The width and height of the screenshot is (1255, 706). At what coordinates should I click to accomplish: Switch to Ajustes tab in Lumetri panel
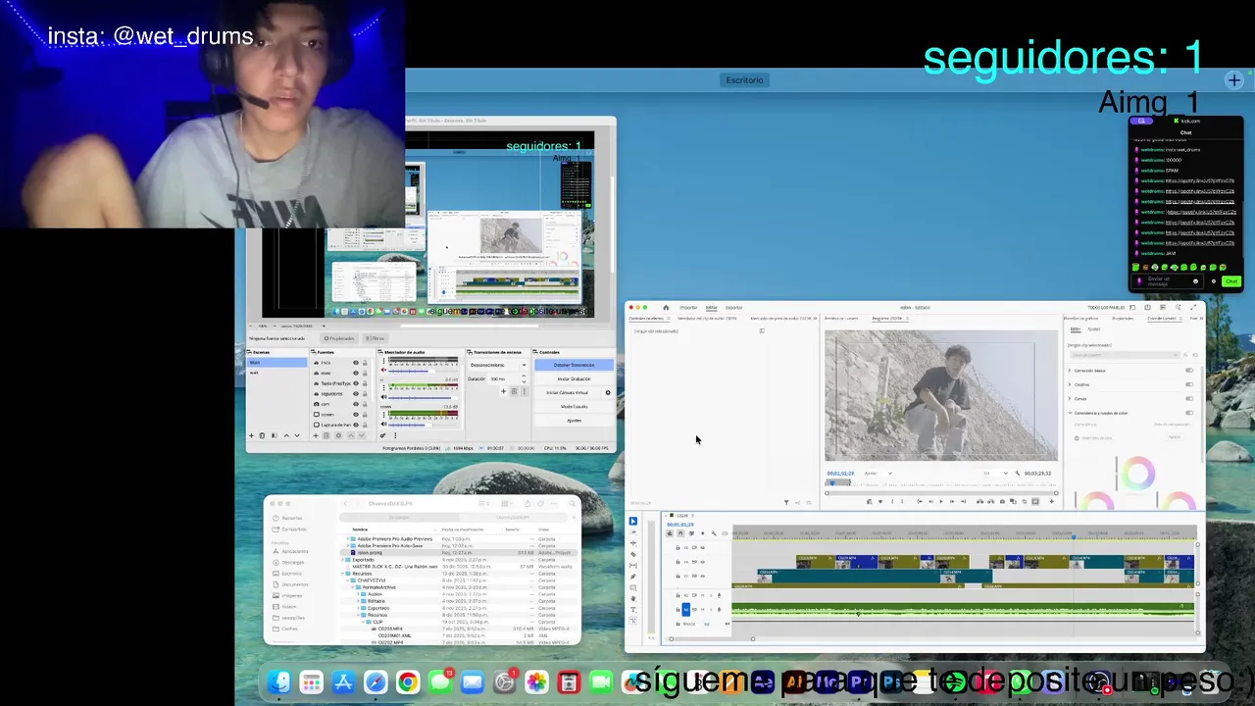click(1093, 329)
